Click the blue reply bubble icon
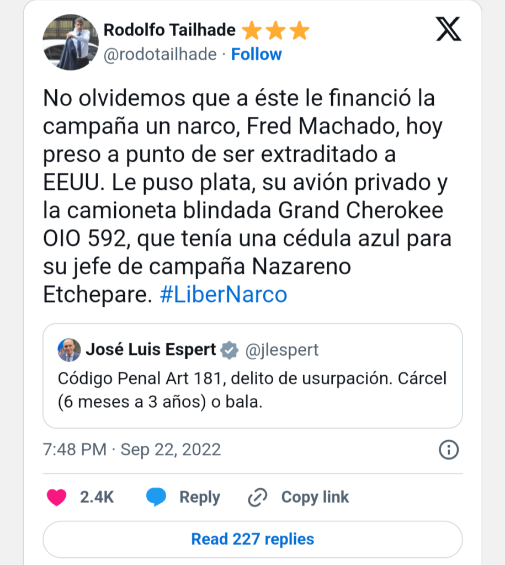505x565 pixels. point(156,497)
